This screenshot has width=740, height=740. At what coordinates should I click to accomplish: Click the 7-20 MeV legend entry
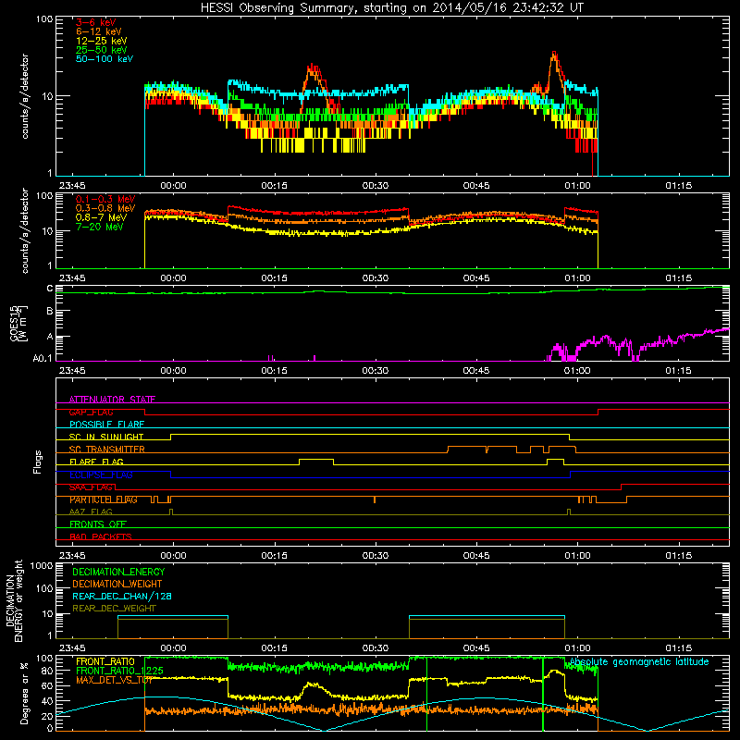click(99, 227)
